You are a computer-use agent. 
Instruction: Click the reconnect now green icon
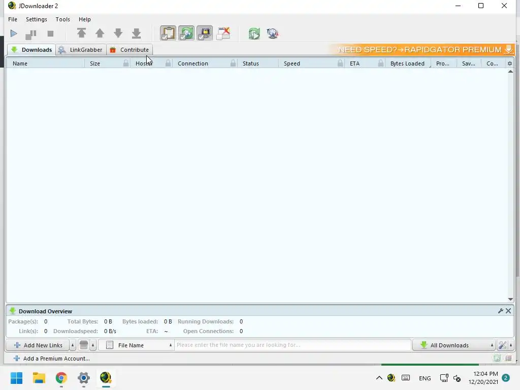point(254,34)
